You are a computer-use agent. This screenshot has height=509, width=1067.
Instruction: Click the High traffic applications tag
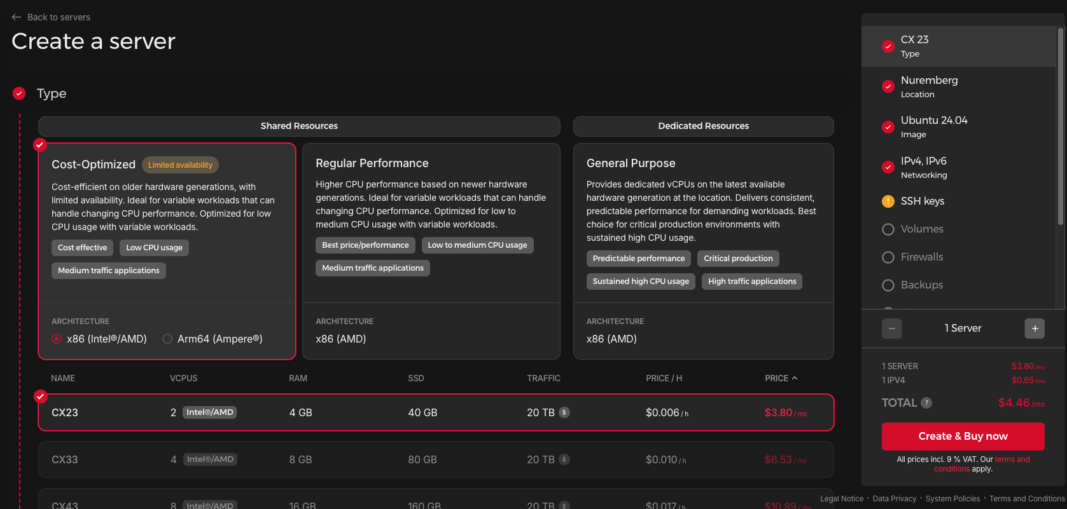(752, 282)
